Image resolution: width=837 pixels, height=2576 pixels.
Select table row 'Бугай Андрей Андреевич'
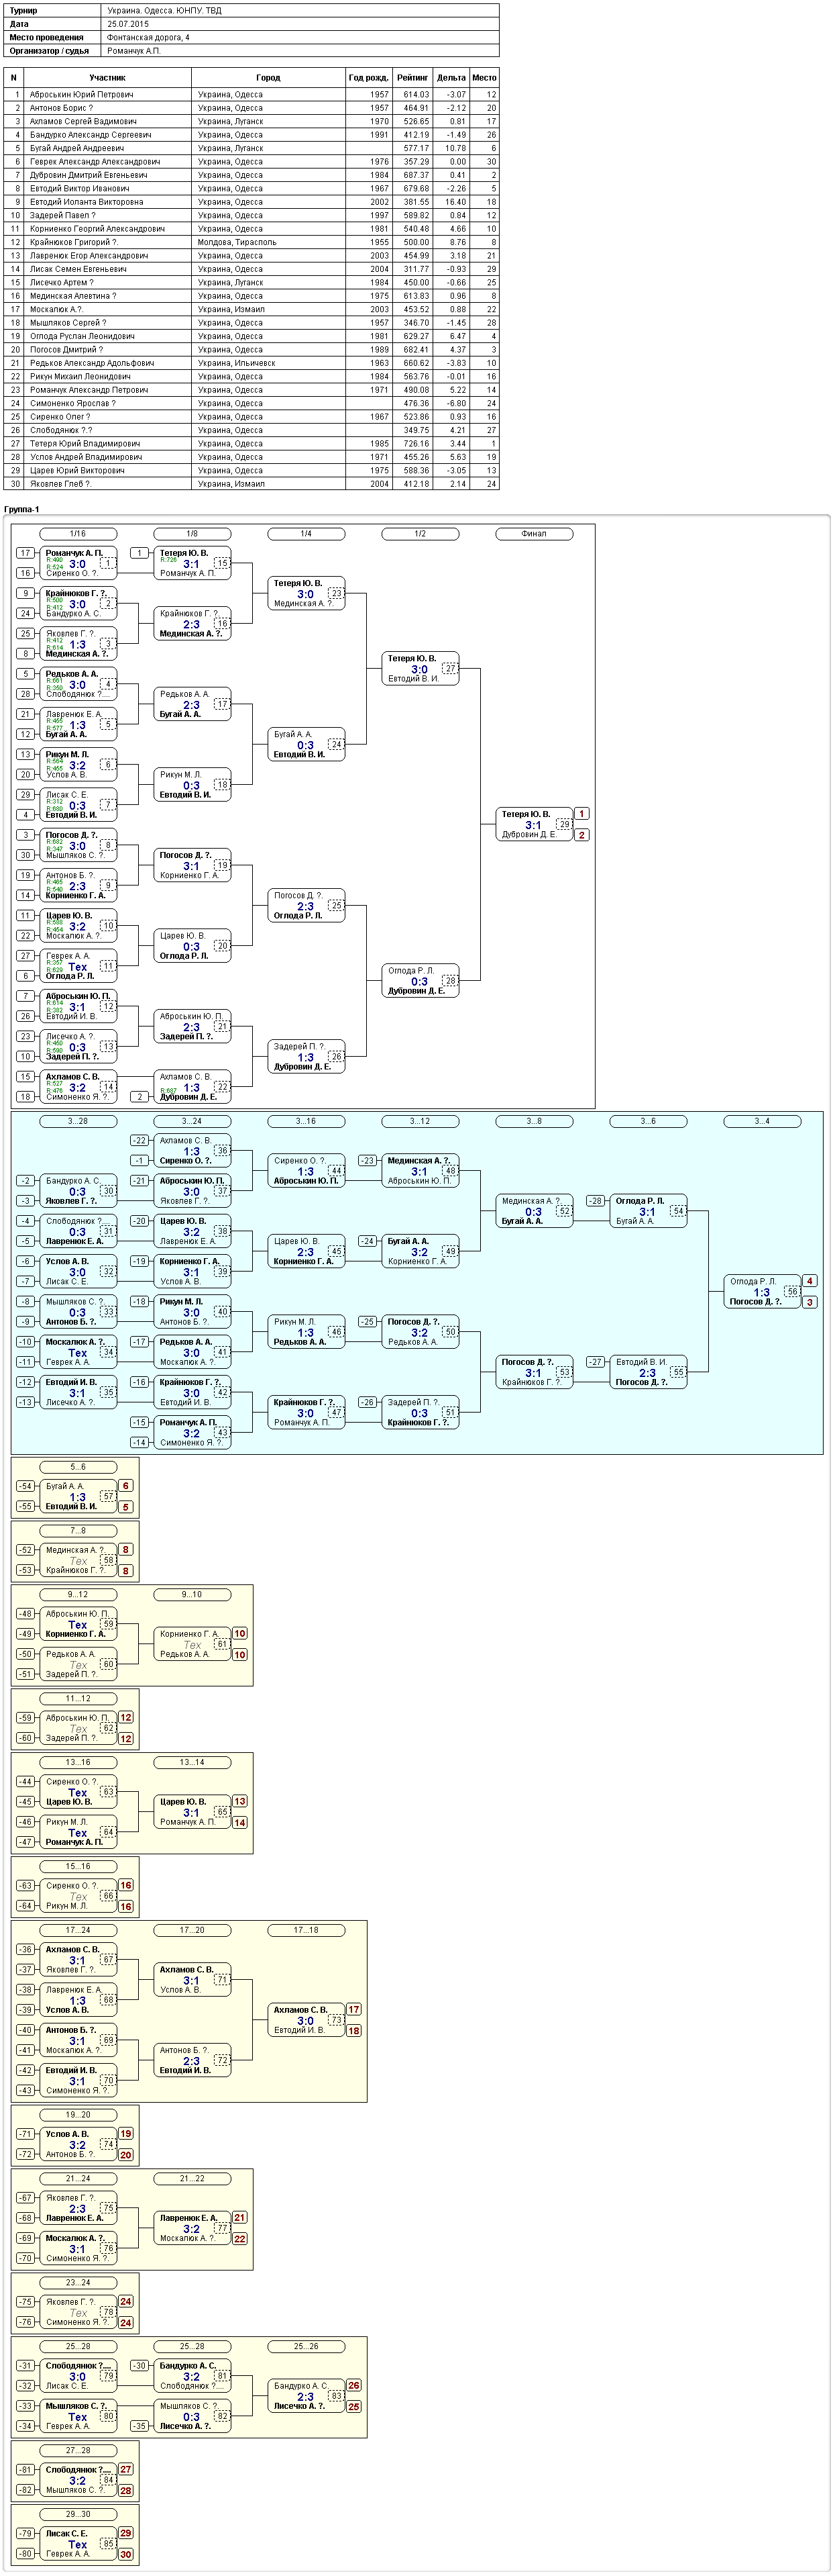(x=252, y=148)
